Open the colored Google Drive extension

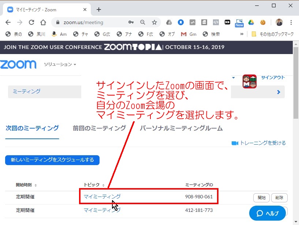coord(251,22)
